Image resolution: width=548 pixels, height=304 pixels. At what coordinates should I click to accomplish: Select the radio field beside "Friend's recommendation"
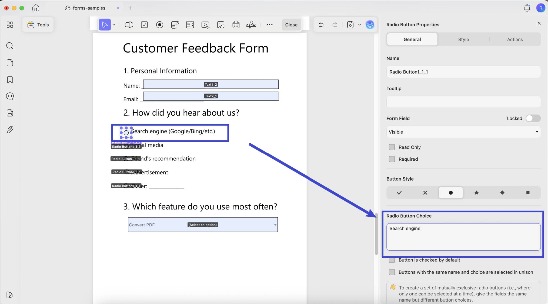126,159
